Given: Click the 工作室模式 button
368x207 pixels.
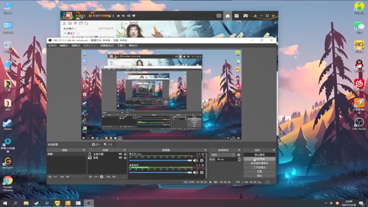Looking at the screenshot, I should tap(259, 167).
